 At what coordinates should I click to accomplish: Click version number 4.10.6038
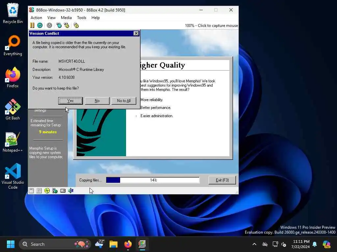click(66, 77)
